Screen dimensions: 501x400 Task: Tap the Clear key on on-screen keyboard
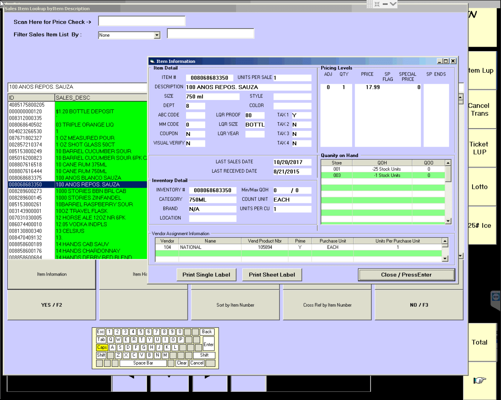click(x=182, y=363)
